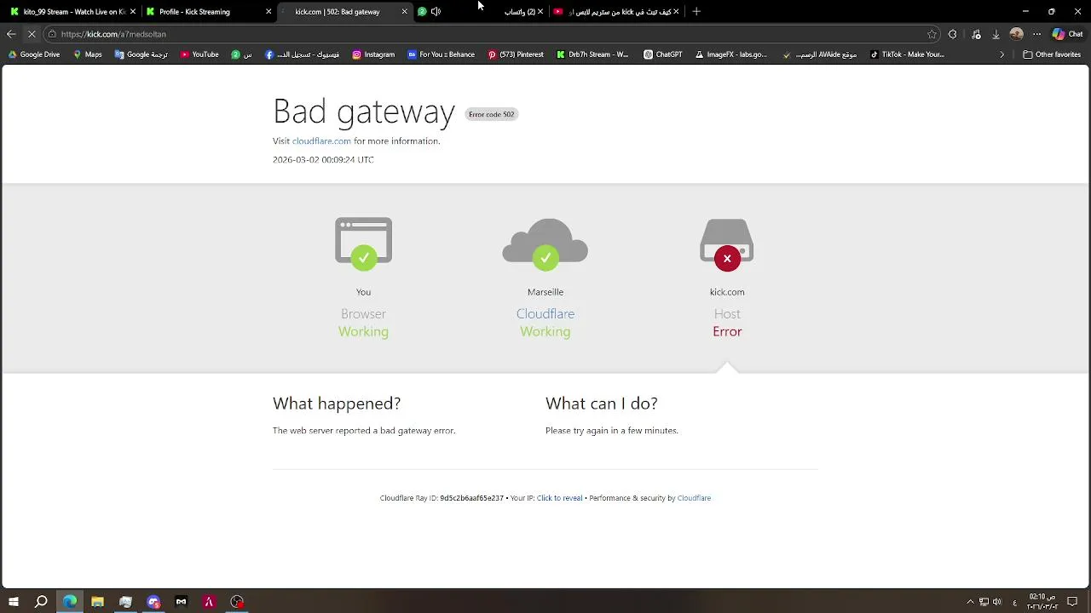Click to reveal your IP address

coord(559,498)
